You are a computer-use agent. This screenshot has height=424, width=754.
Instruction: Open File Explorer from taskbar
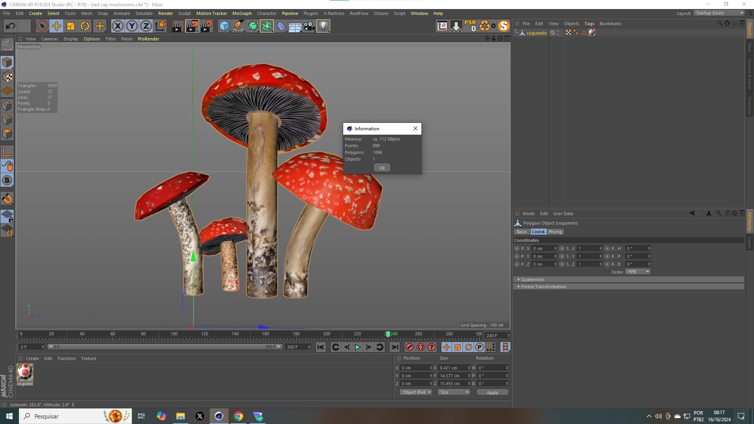click(180, 416)
